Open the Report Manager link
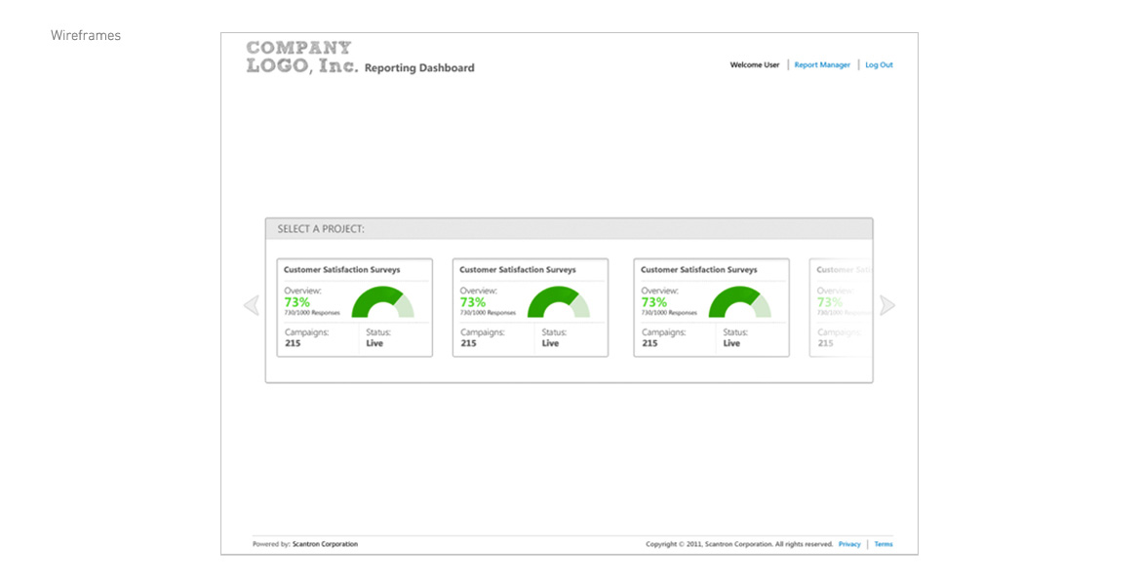The image size is (1141, 585). tap(822, 65)
